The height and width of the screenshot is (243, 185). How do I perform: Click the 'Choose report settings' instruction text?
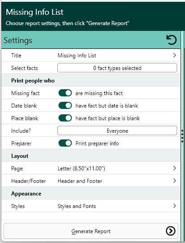pyautogui.click(x=67, y=23)
